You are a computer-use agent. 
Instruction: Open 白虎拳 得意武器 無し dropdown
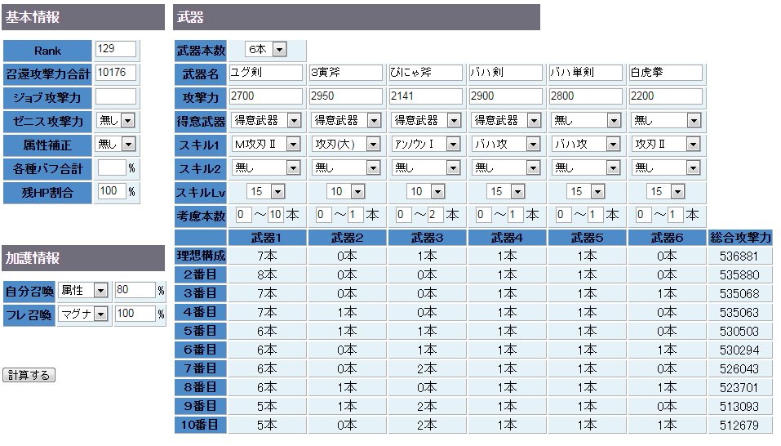click(x=666, y=121)
